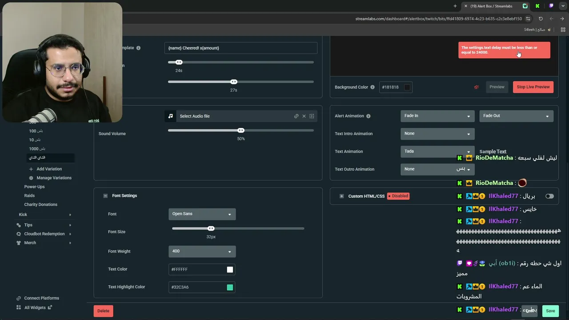
Task: Open a new browser tab with the plus icon
Action: tap(455, 6)
